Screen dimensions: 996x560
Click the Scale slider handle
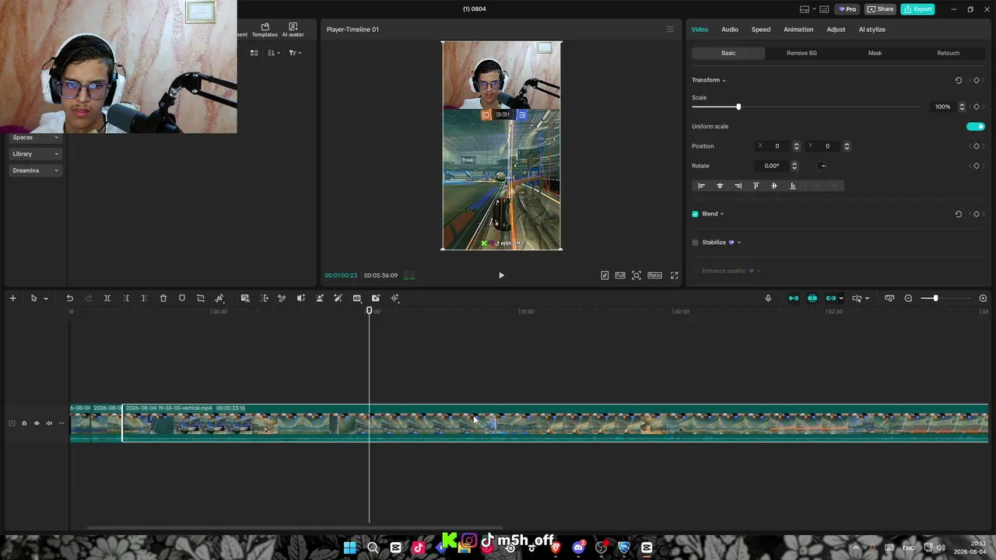(738, 107)
